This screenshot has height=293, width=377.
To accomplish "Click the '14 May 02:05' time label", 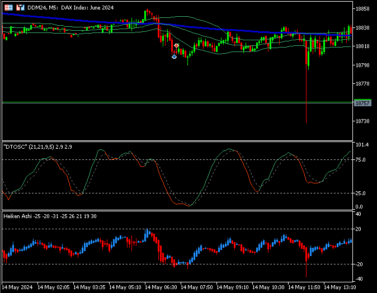I will pos(54,287).
